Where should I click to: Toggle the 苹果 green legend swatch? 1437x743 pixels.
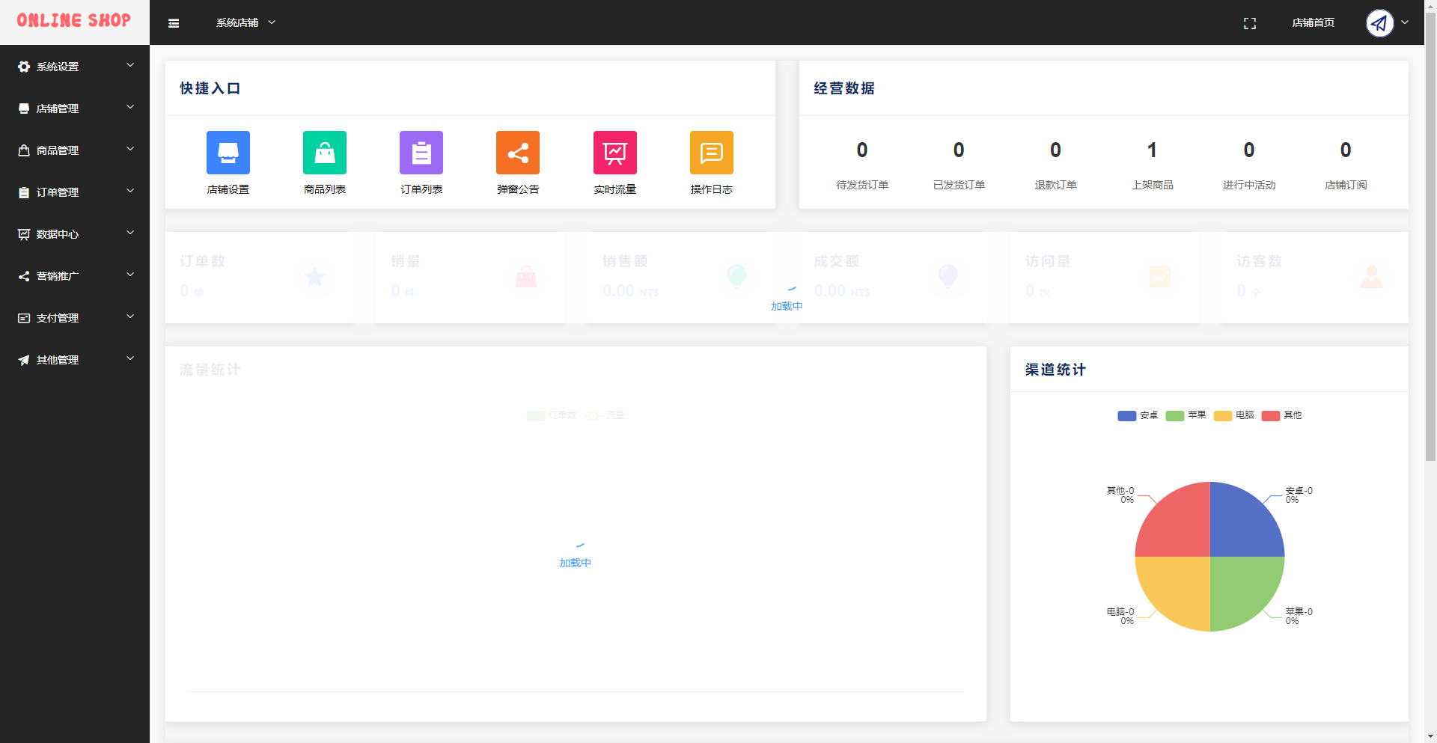pyautogui.click(x=1175, y=416)
